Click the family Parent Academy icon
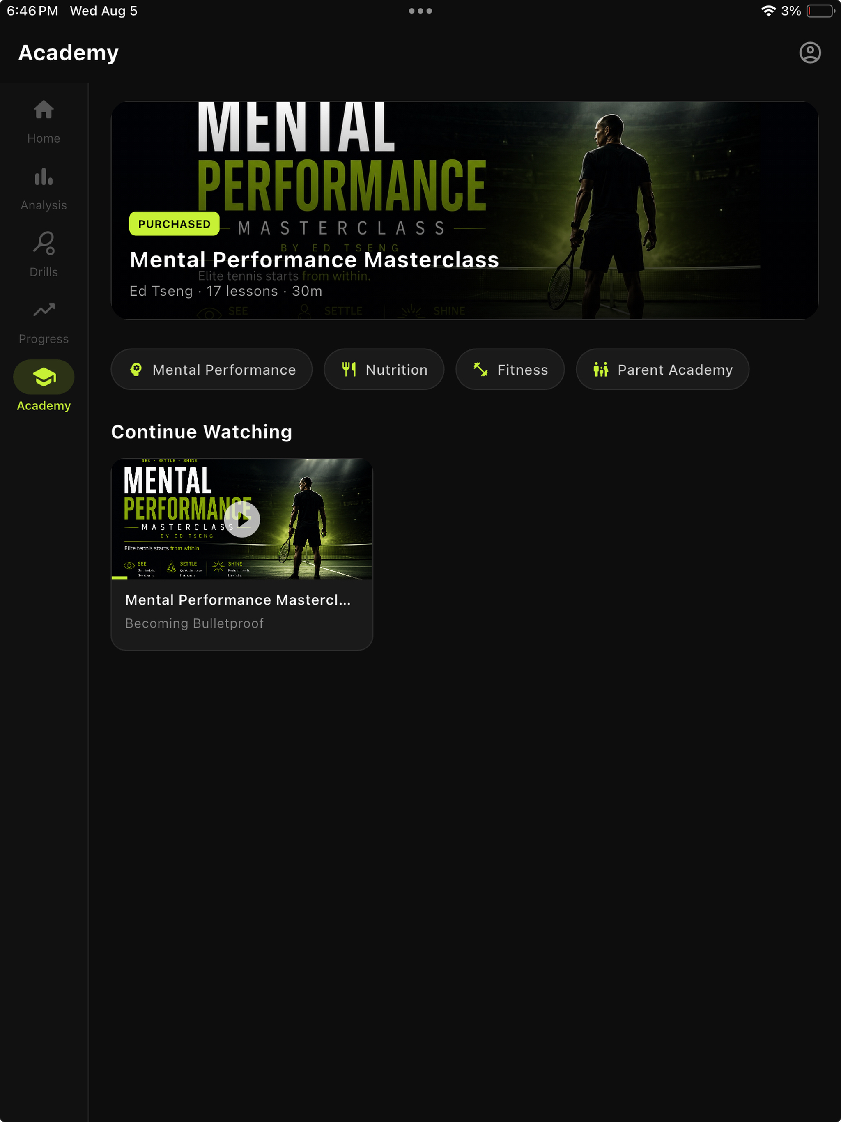 (x=601, y=369)
